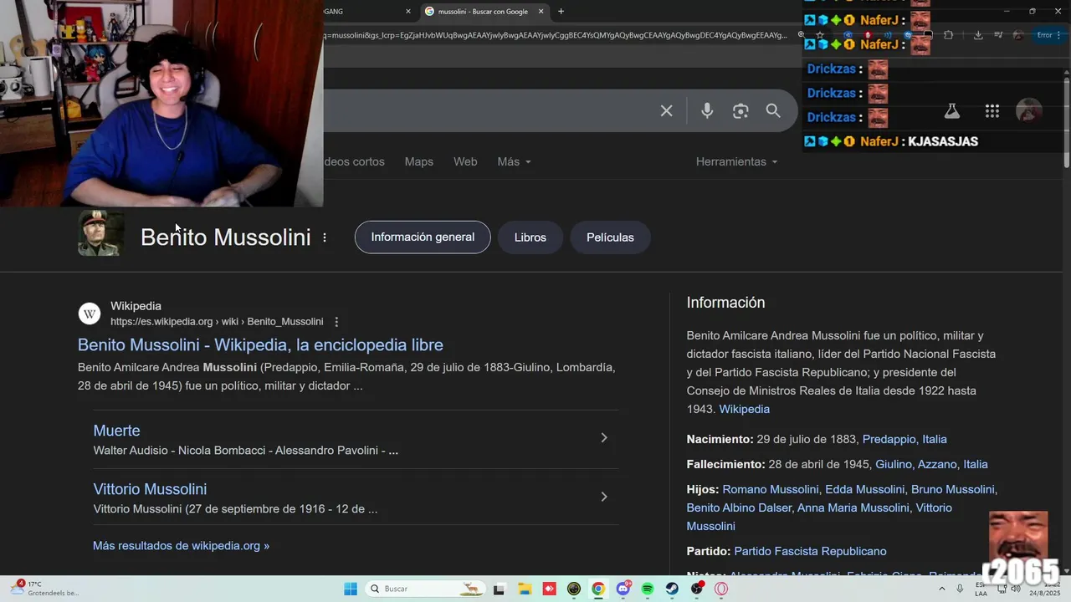Switch to Google Chrome on the taskbar

(x=598, y=589)
